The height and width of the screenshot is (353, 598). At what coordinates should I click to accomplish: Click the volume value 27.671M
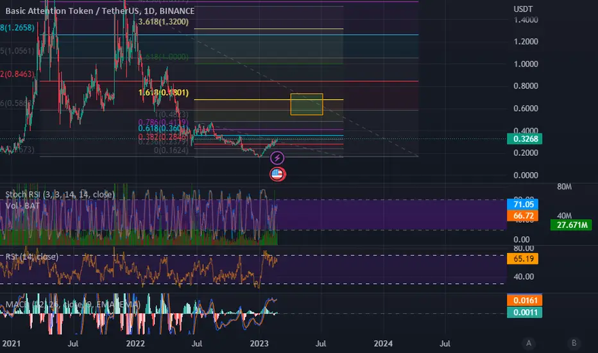571,225
